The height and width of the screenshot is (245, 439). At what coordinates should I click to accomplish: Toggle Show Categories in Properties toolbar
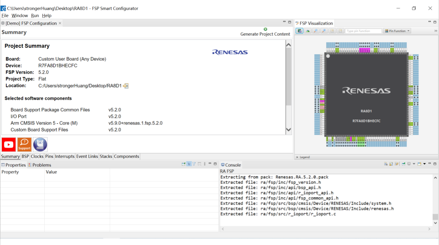(x=189, y=163)
